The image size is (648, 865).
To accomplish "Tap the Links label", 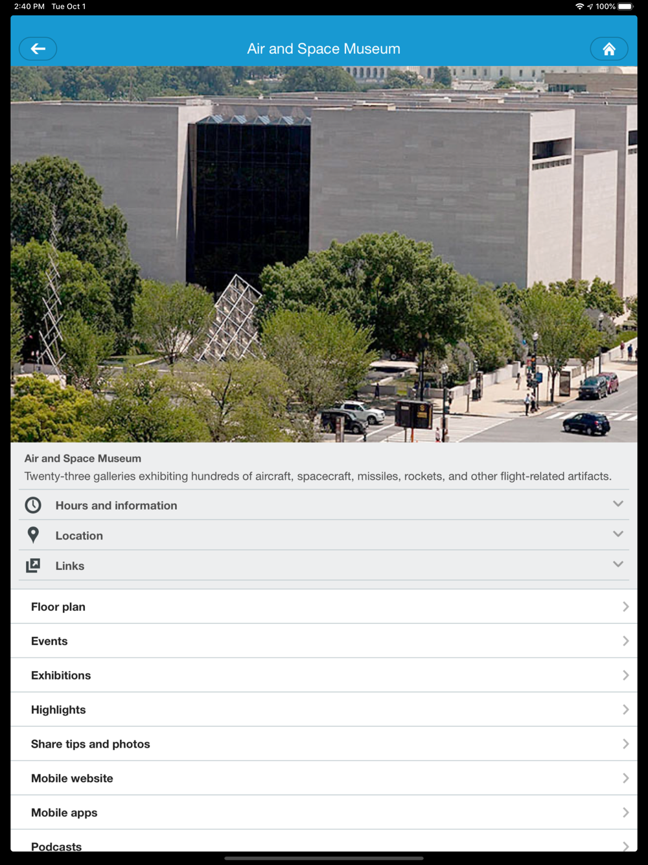I will [70, 565].
